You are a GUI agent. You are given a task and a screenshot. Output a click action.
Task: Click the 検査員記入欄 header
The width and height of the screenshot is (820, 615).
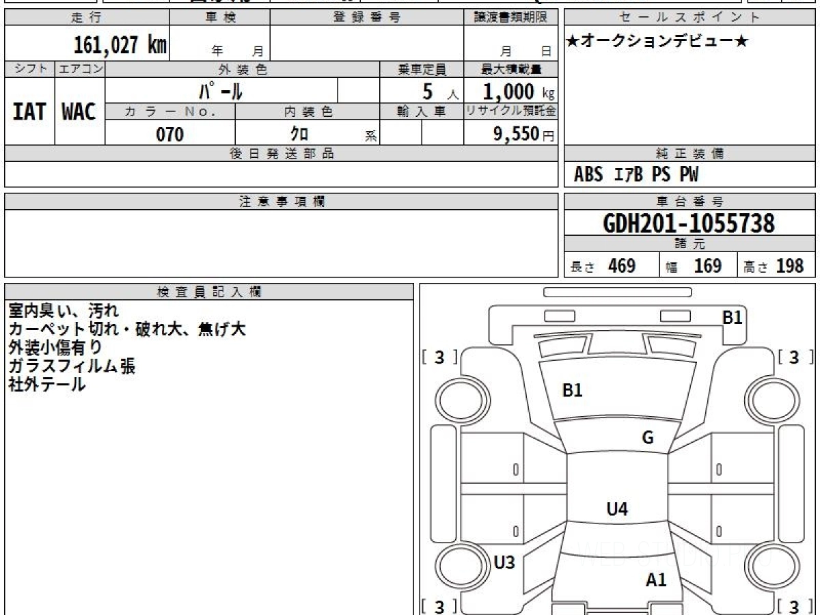209,292
